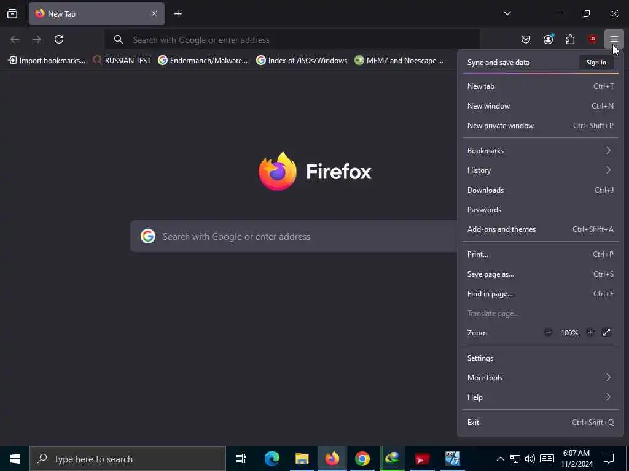This screenshot has height=471, width=629.
Task: Open Endermanch/Malware bookmark
Action: pos(203,61)
